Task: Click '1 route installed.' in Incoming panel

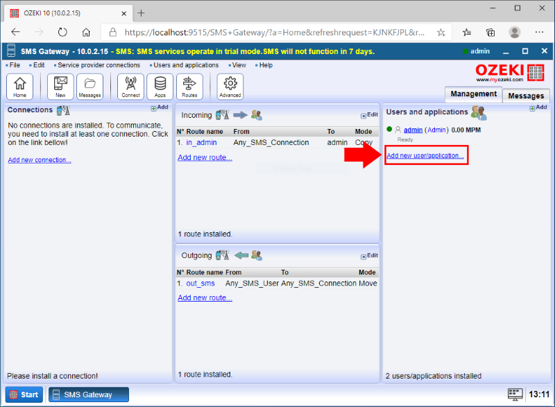Action: 205,234
